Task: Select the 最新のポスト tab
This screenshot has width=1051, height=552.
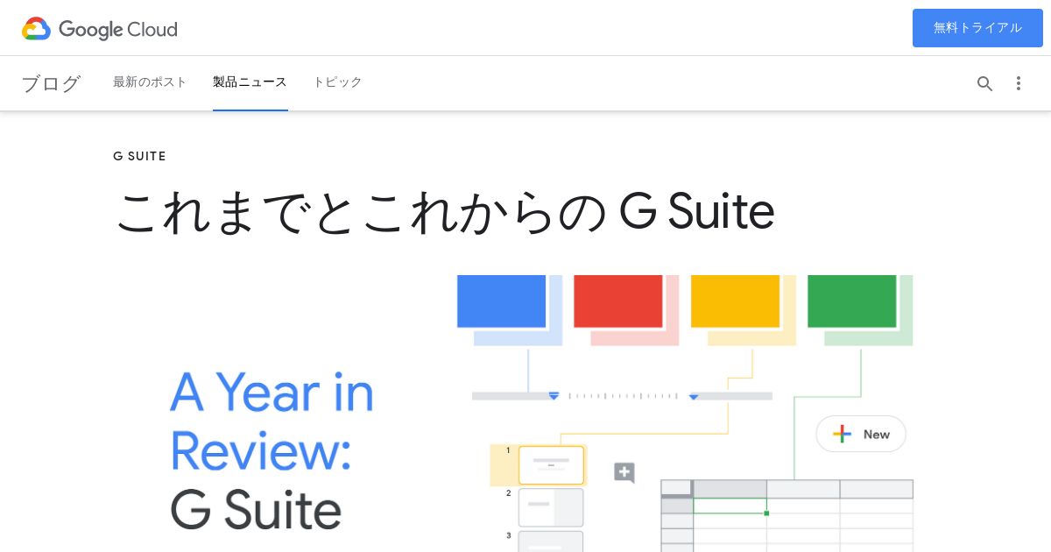Action: coord(150,82)
